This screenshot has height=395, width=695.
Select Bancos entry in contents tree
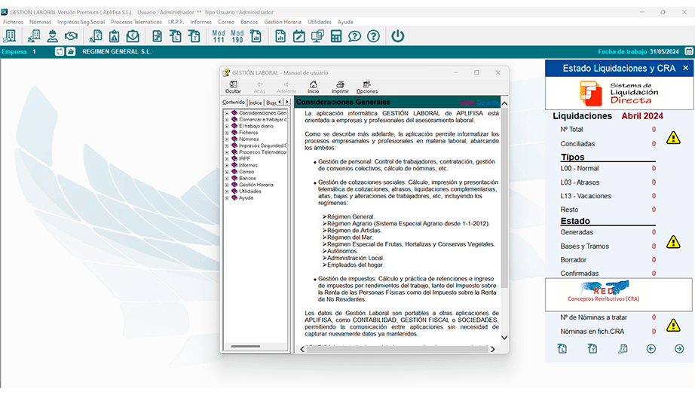click(247, 178)
